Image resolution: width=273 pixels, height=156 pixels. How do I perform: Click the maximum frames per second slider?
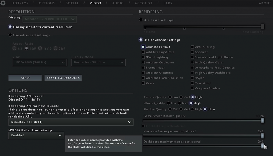coord(203,136)
